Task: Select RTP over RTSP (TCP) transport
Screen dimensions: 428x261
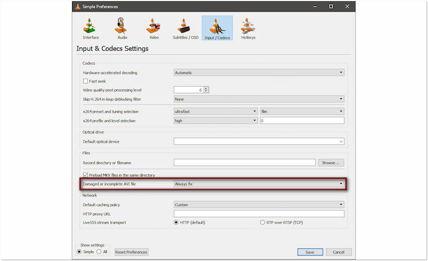Action: tap(262, 223)
